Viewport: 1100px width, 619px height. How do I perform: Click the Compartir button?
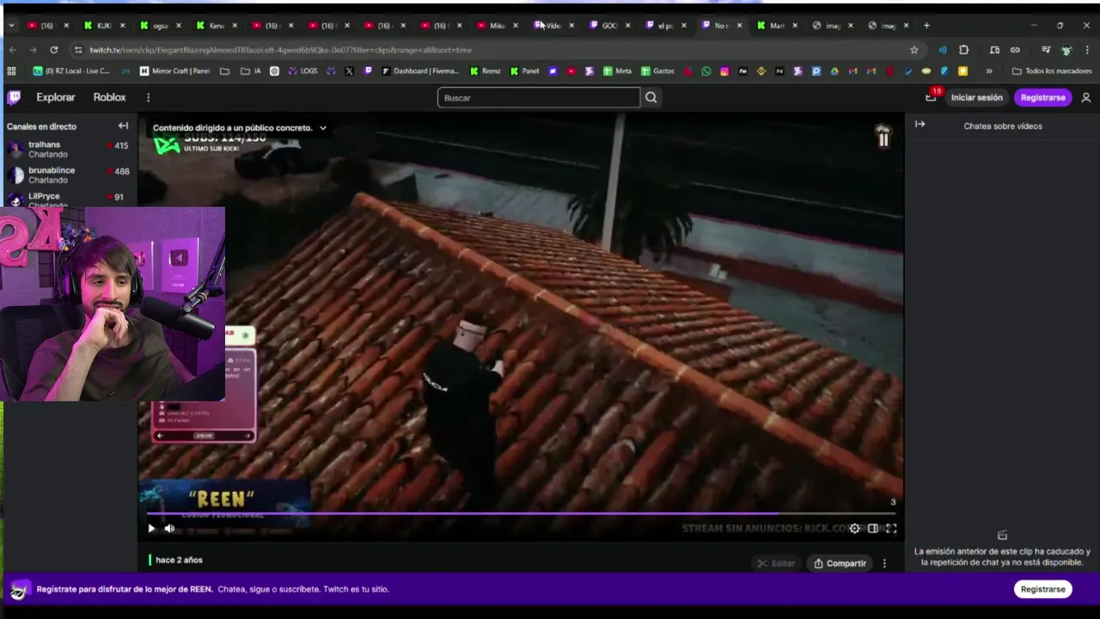point(840,563)
